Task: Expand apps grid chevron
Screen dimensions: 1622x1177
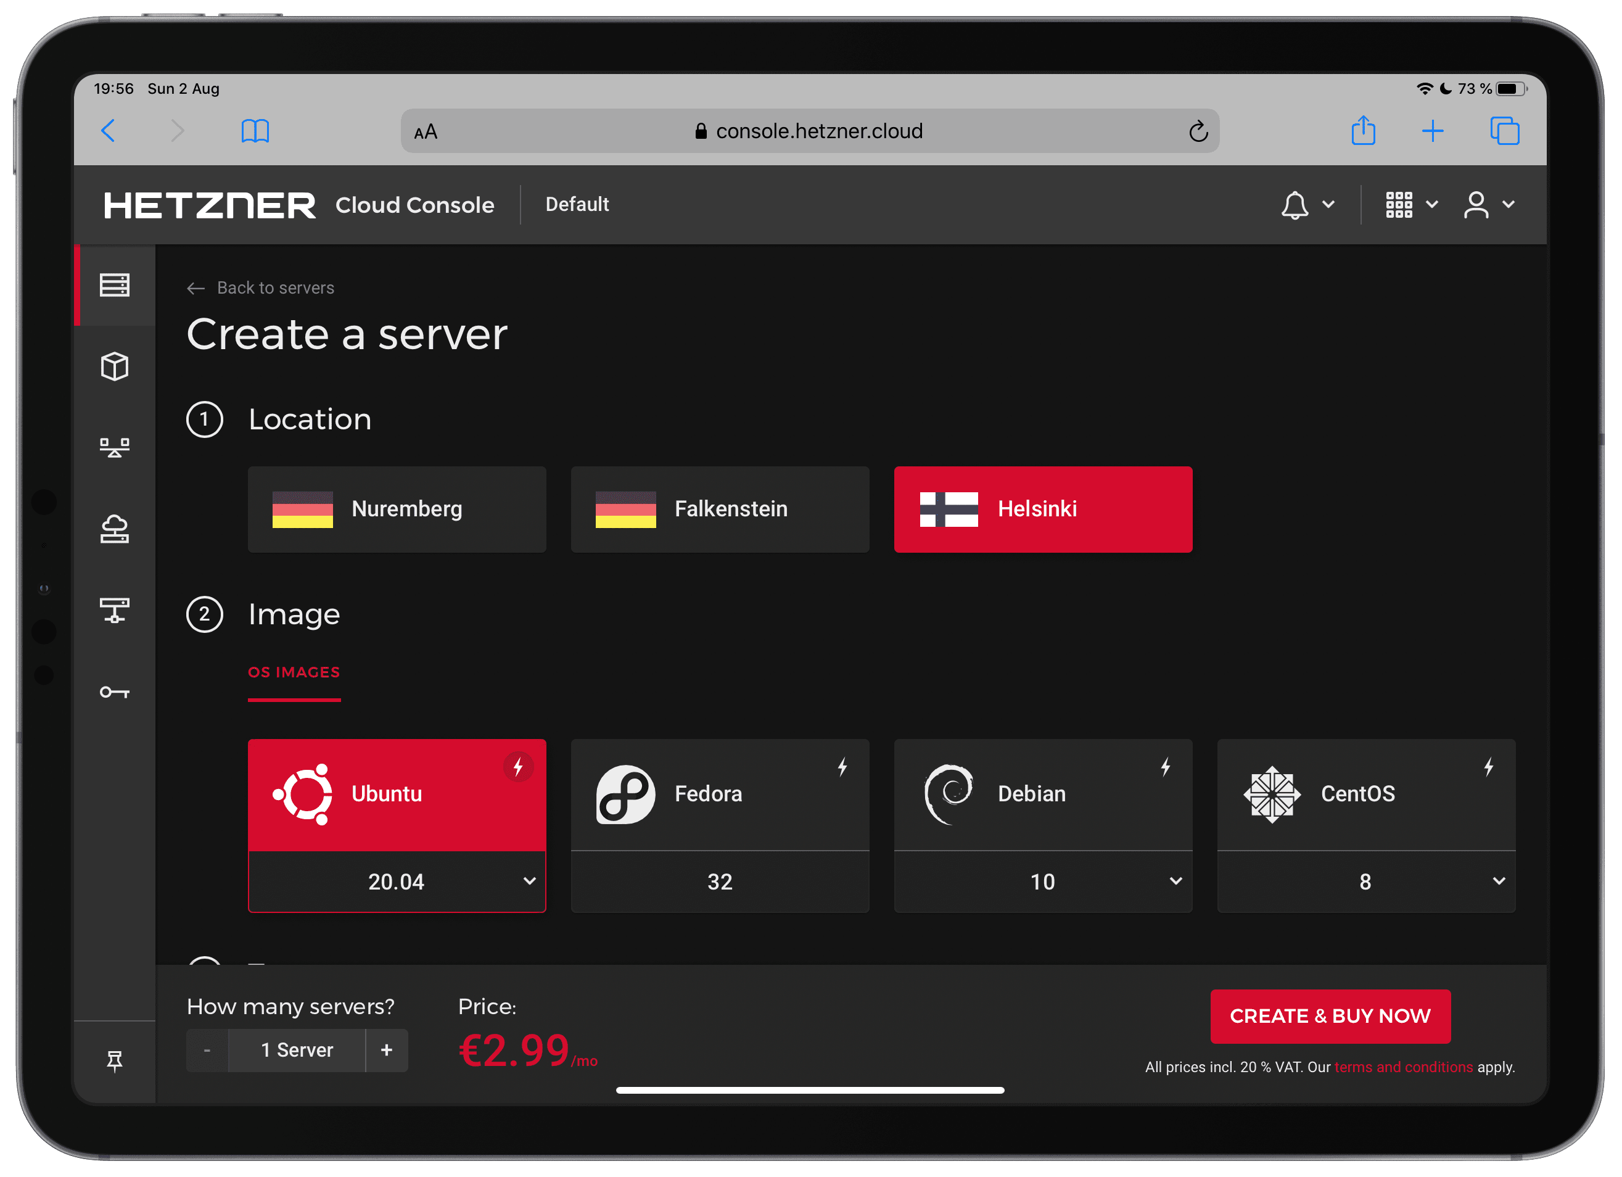Action: (1432, 205)
